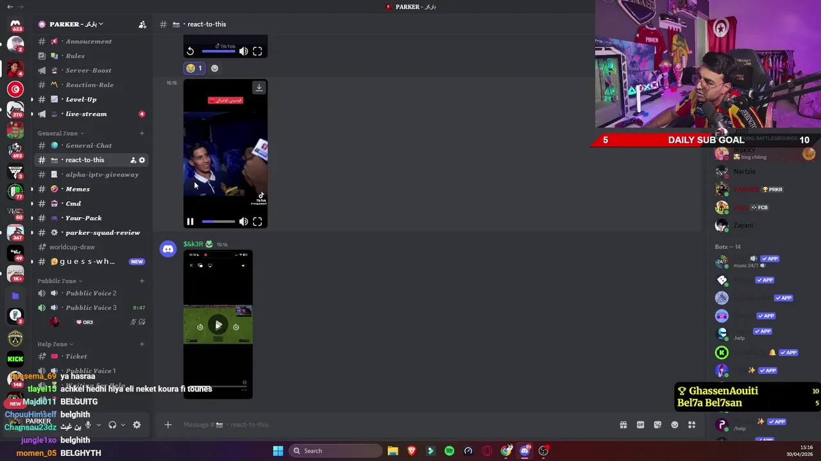Navigate back with the top-left arrow
The height and width of the screenshot is (461, 821).
(10, 6)
